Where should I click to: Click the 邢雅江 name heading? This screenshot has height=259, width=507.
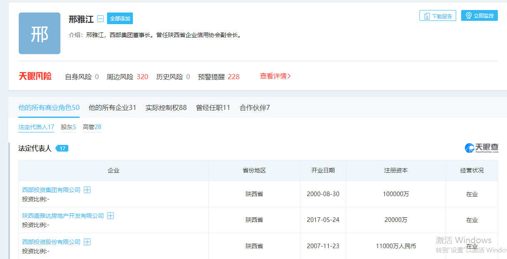(x=81, y=19)
